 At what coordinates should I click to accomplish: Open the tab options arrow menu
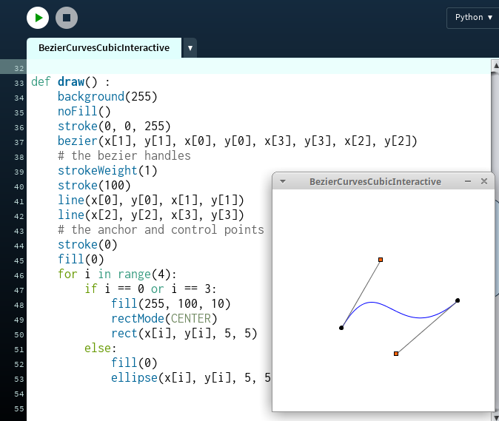[190, 48]
